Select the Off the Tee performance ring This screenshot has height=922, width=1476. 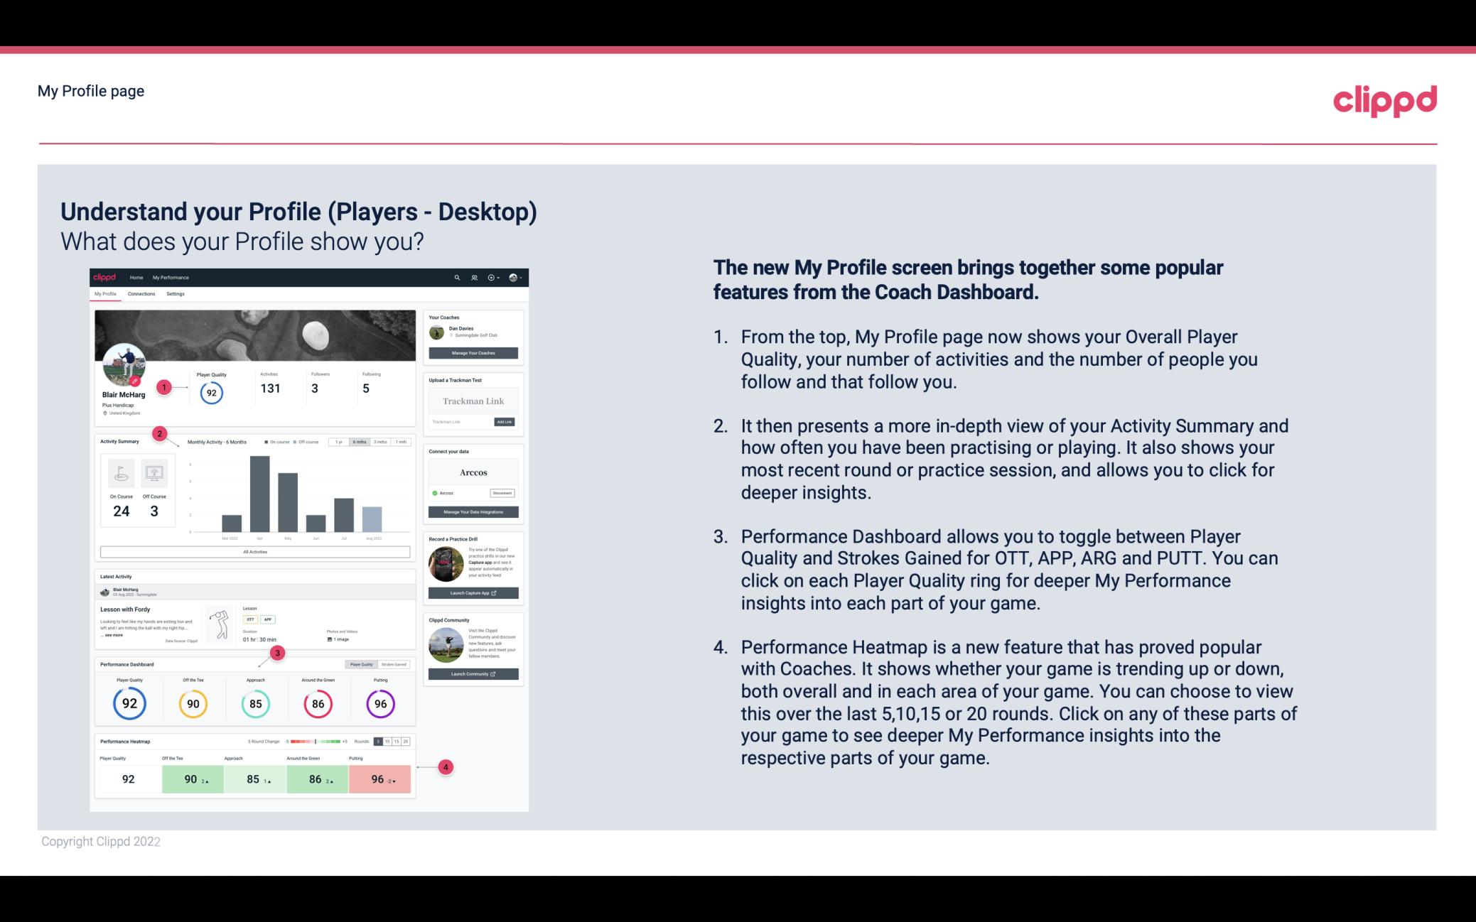193,702
